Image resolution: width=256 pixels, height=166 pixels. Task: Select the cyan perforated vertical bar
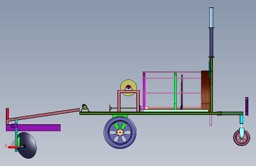(x=16, y=135)
